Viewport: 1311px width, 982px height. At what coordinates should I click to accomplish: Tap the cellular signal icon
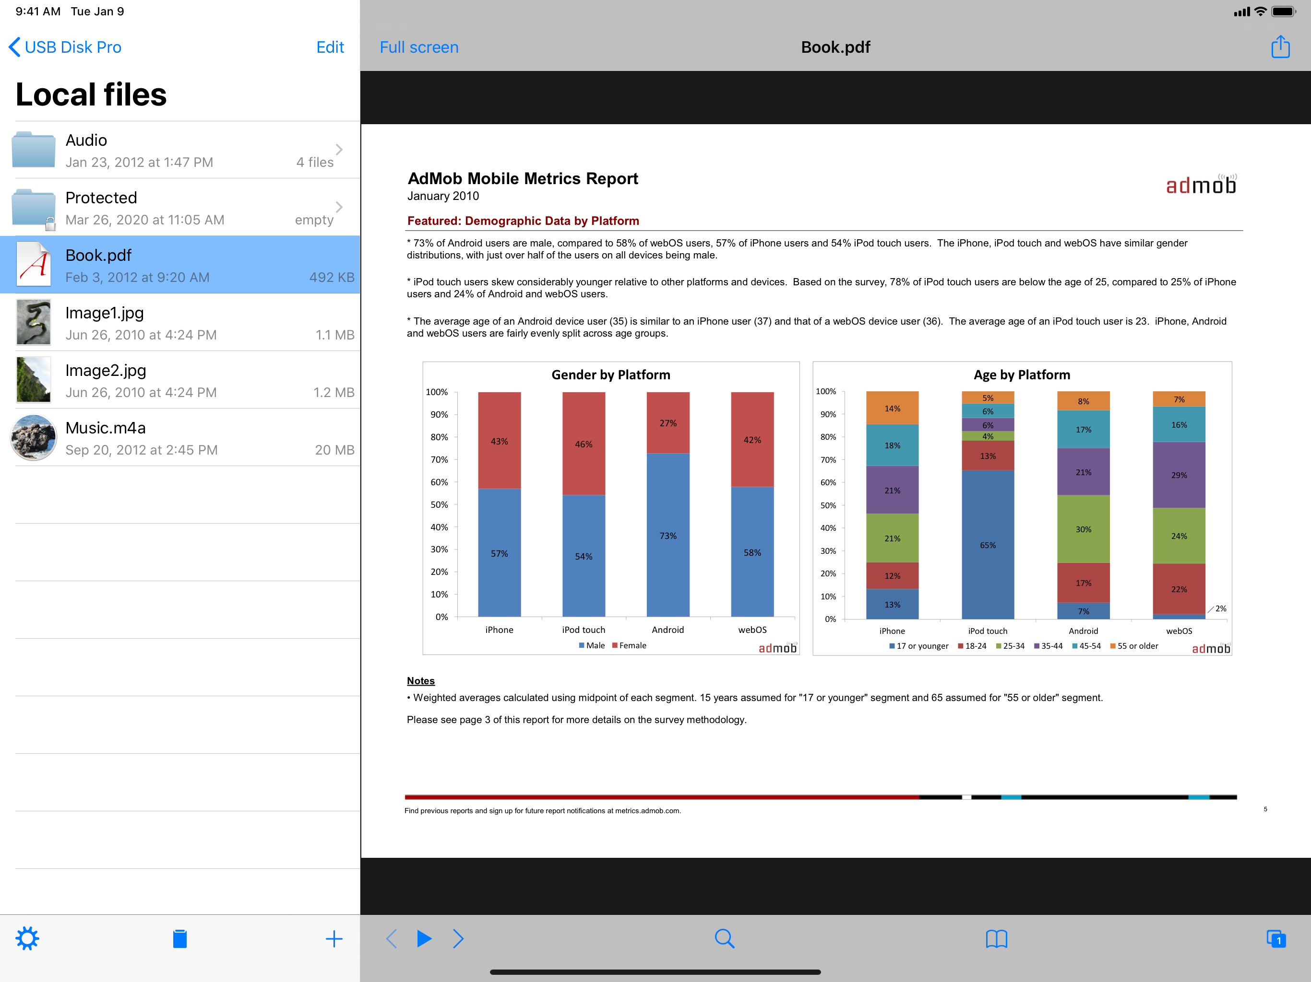pos(1241,11)
